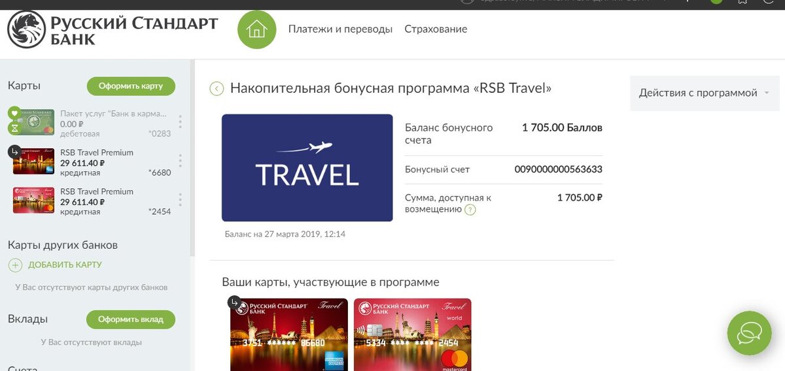Open three-dot menu for card *0283
This screenshot has height=371, width=785.
180,122
